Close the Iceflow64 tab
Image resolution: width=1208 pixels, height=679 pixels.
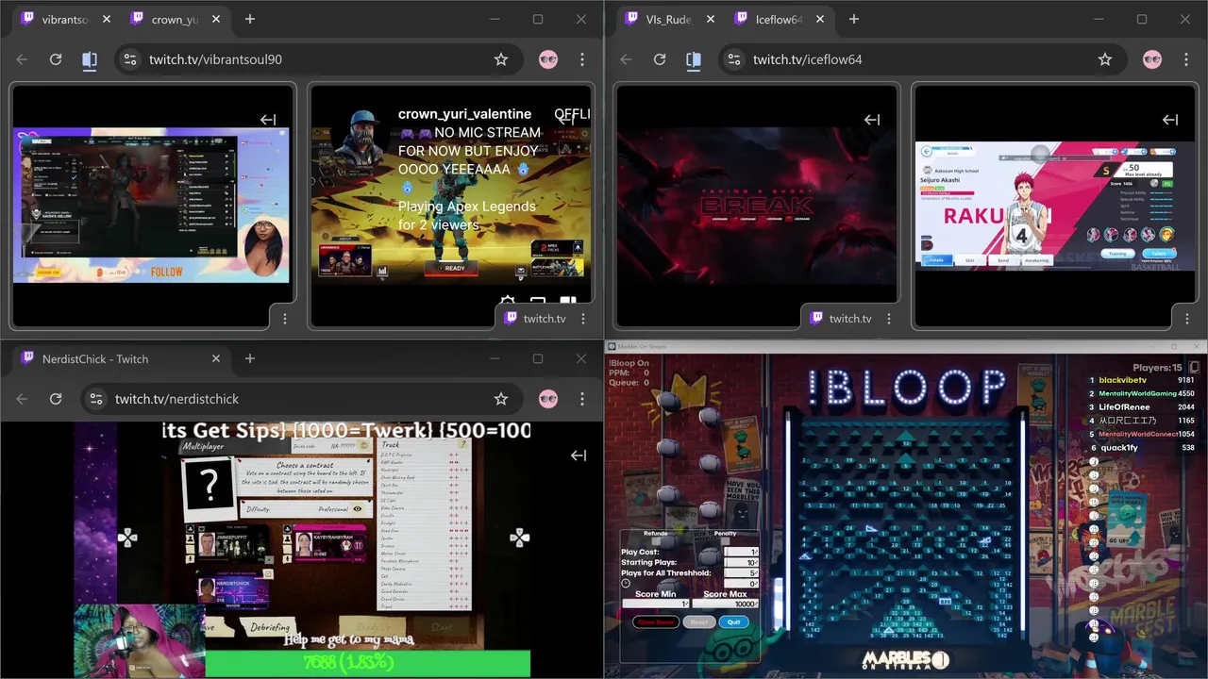(x=820, y=20)
